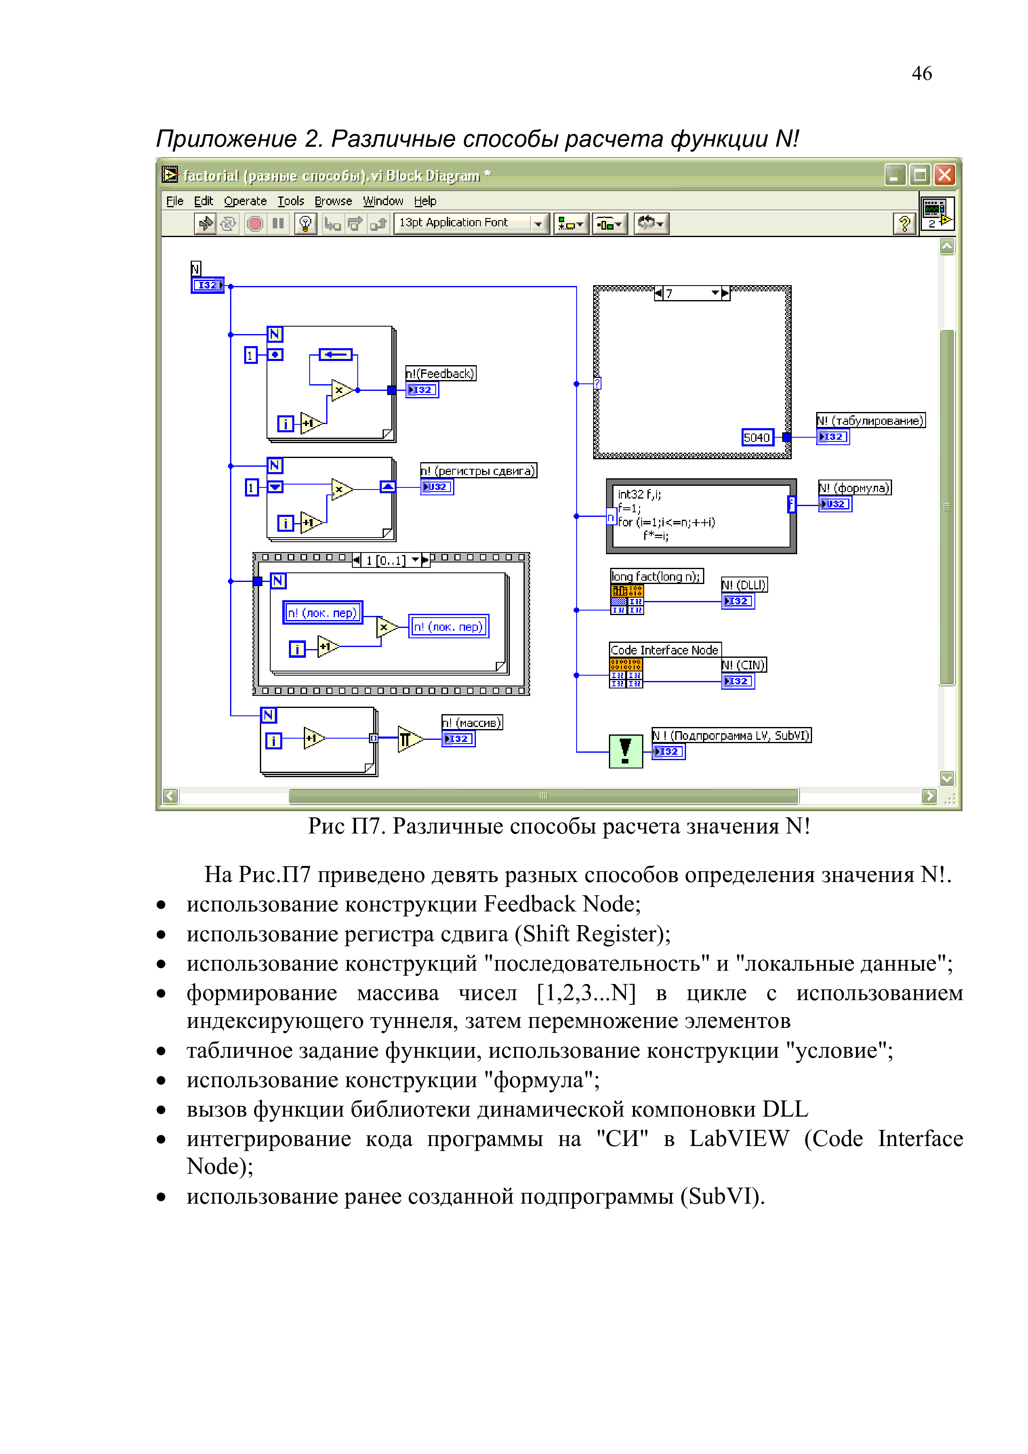
Task: Open the Align Objects dropdown
Action: pyautogui.click(x=571, y=223)
